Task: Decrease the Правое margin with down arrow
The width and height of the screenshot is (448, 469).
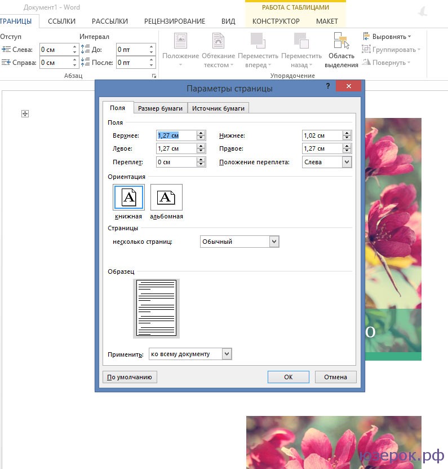Action: click(347, 151)
